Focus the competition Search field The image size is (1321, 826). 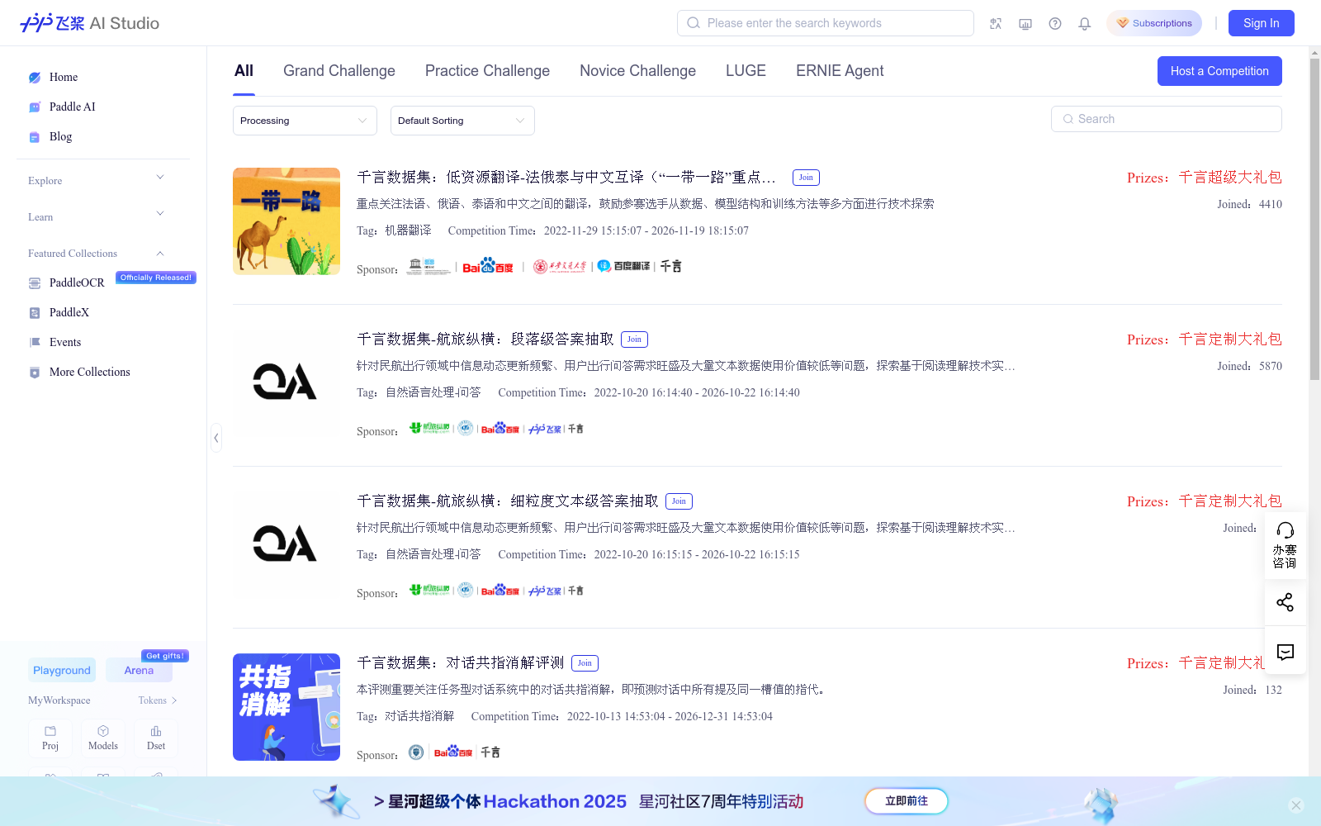(1167, 119)
